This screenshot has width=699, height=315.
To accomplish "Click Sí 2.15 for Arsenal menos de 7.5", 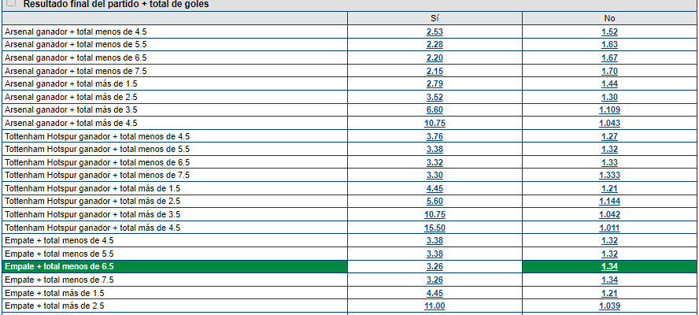I will coord(435,71).
